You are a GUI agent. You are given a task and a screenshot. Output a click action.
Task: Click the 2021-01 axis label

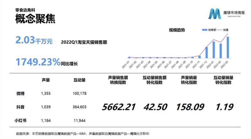tap(126, 65)
